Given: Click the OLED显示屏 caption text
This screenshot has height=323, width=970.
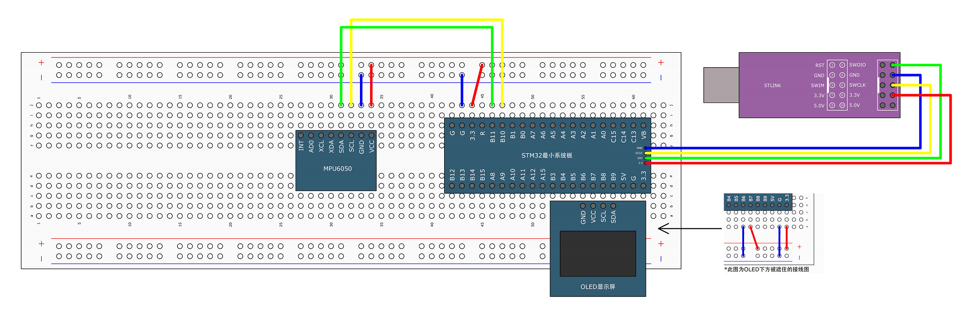Looking at the screenshot, I should pos(597,287).
